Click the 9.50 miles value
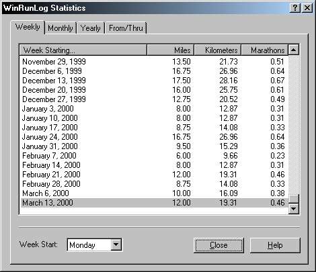Viewport: 316px width, 272px height. coord(184,146)
